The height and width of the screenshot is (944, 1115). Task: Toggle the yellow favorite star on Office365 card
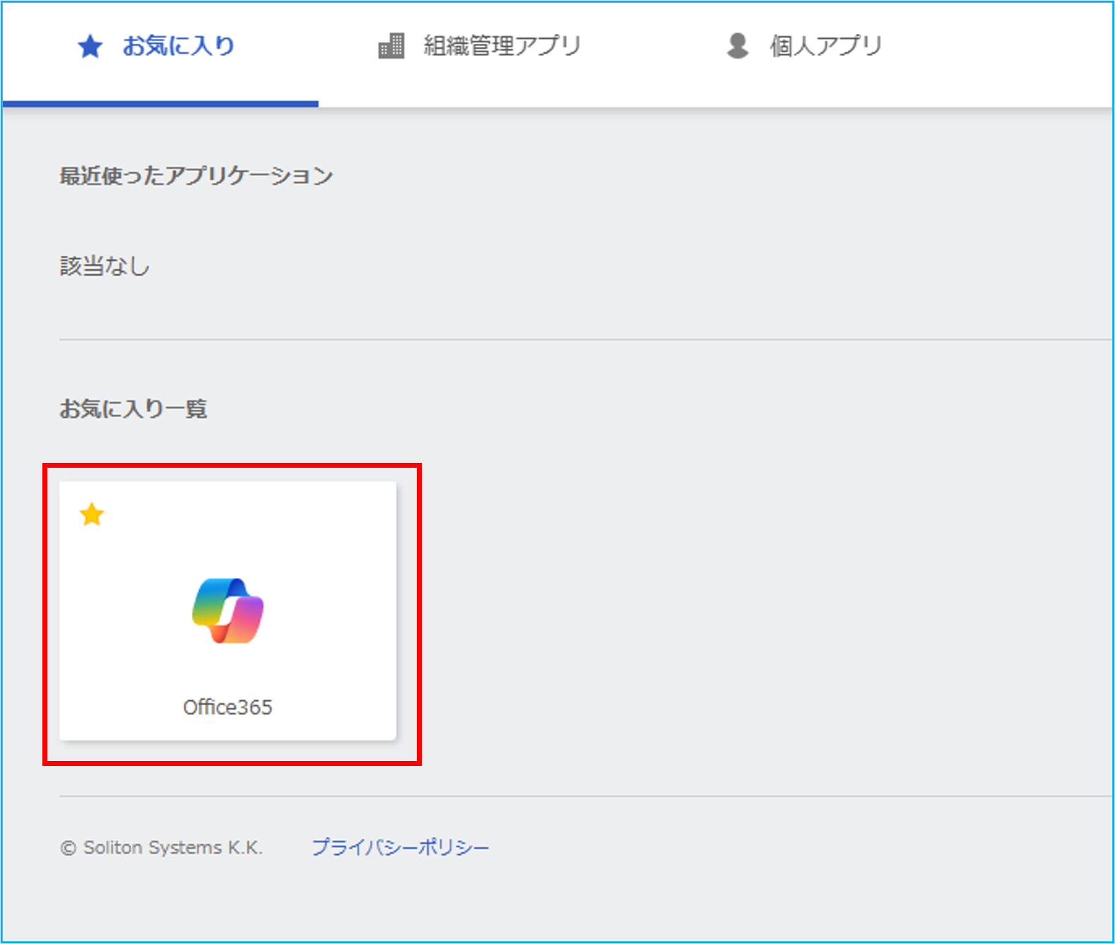92,514
